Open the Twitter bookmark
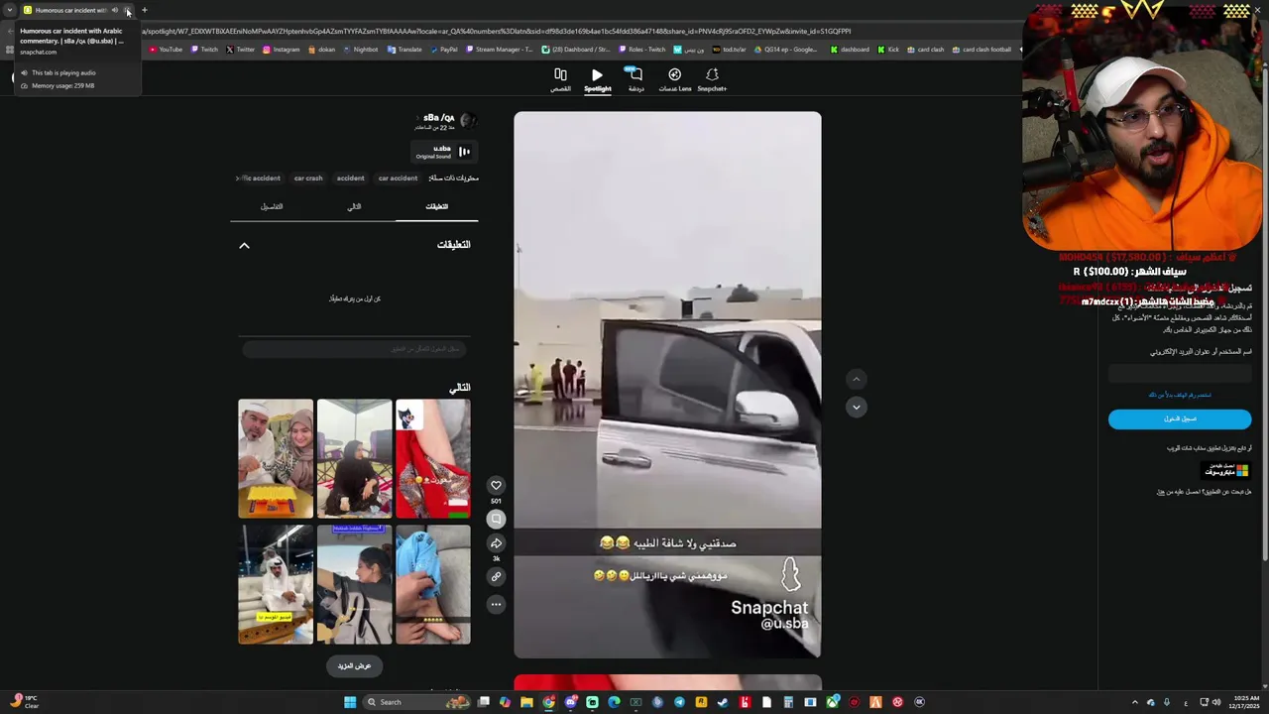1269x714 pixels. coord(241,50)
